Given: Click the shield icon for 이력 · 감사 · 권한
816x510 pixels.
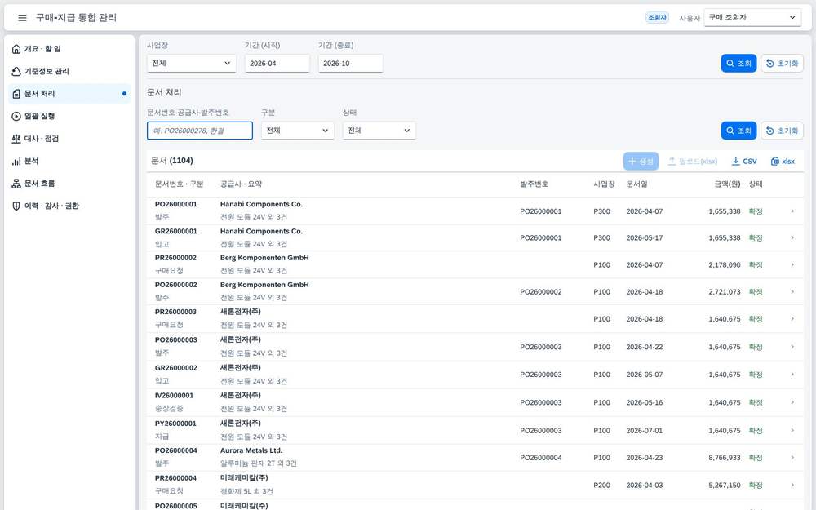Looking at the screenshot, I should pyautogui.click(x=16, y=206).
